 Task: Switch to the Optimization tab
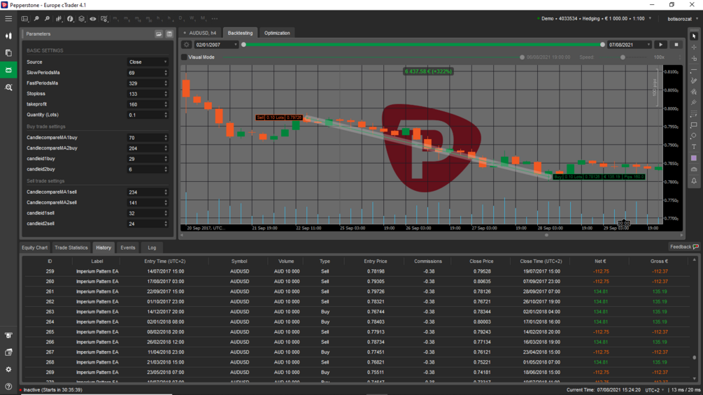click(x=277, y=33)
